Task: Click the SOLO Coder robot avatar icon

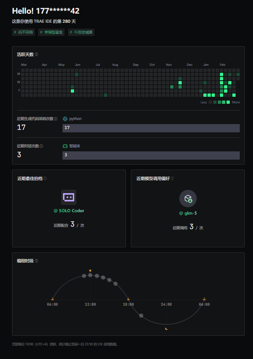Action: pyautogui.click(x=69, y=197)
